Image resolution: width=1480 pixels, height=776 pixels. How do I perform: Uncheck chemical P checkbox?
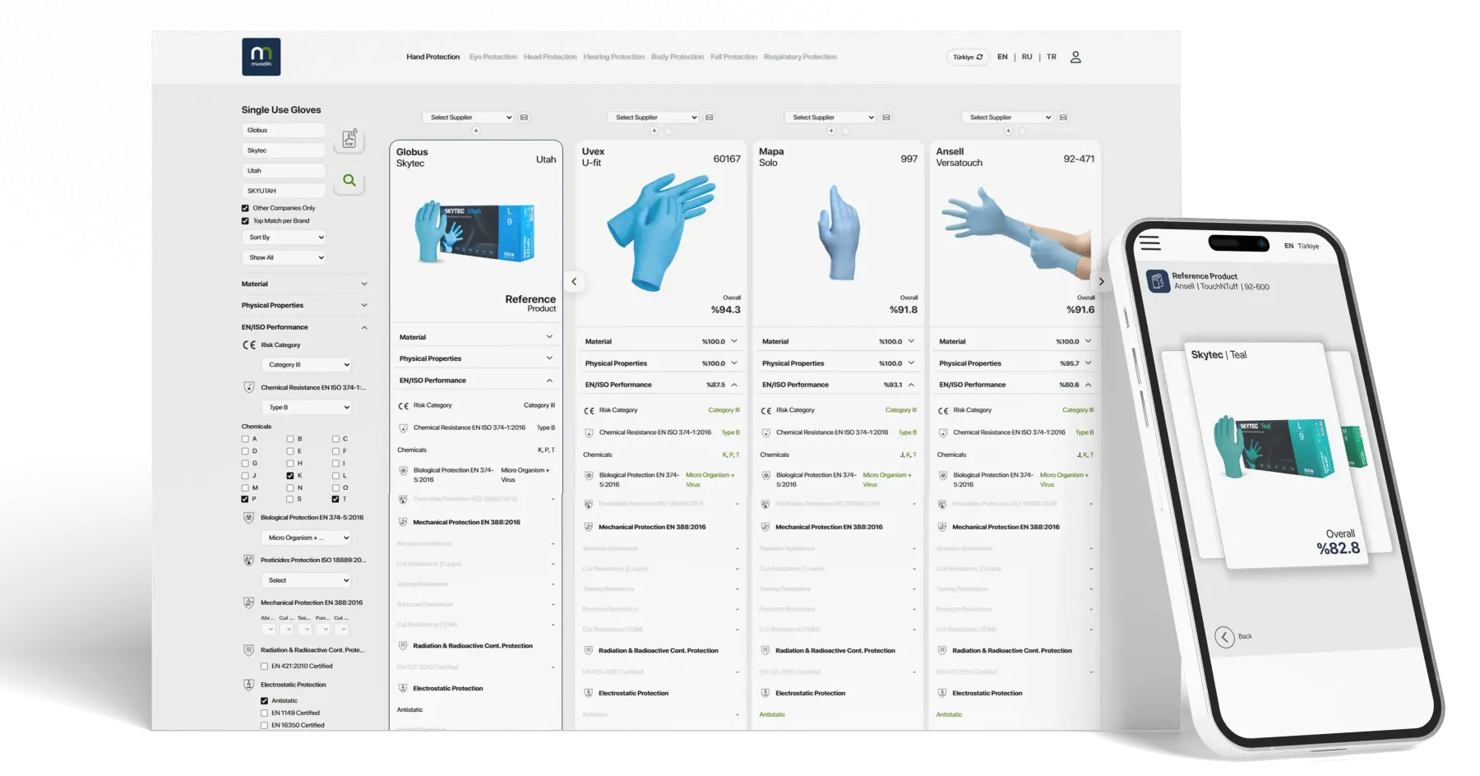[245, 499]
